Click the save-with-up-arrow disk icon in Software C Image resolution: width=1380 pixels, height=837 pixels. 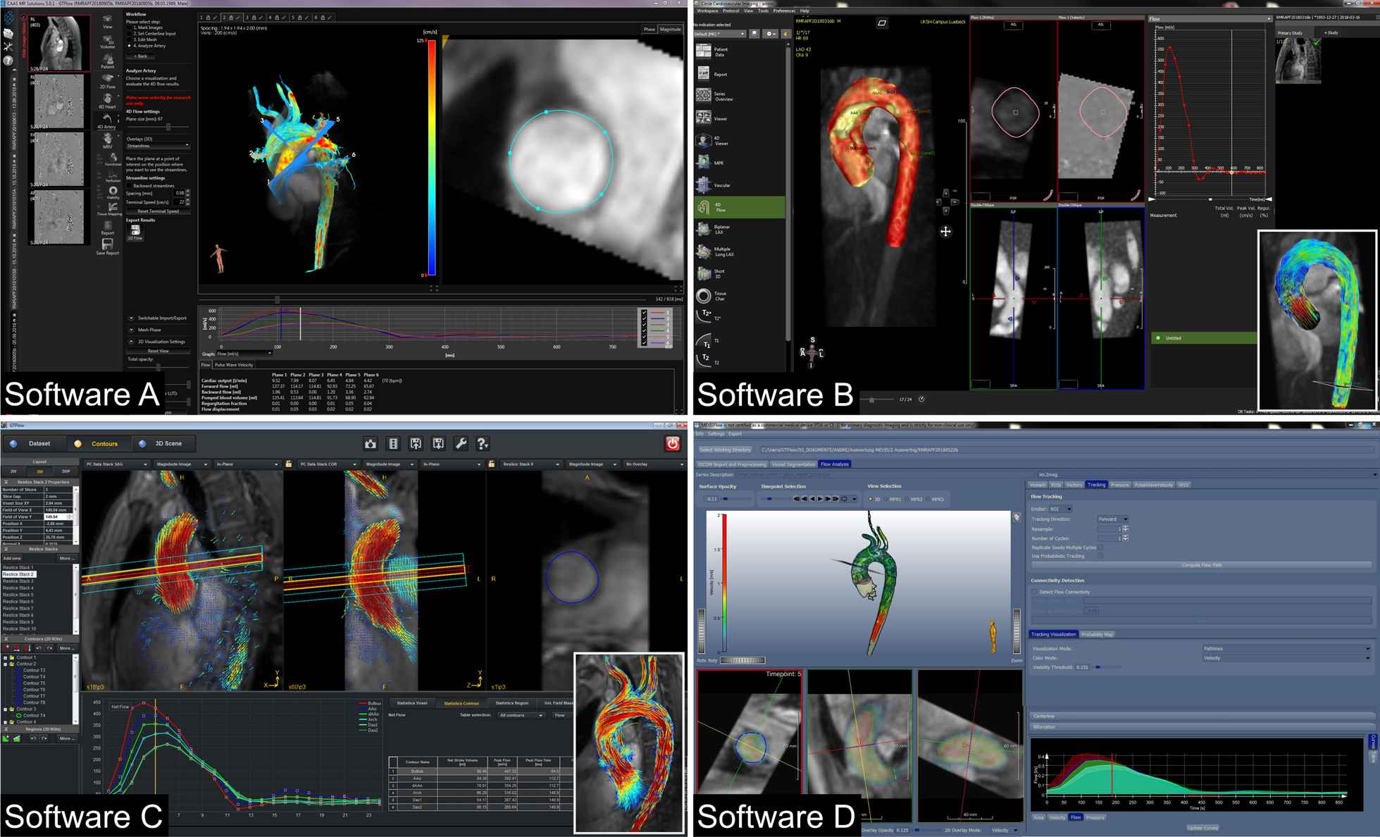[x=416, y=443]
